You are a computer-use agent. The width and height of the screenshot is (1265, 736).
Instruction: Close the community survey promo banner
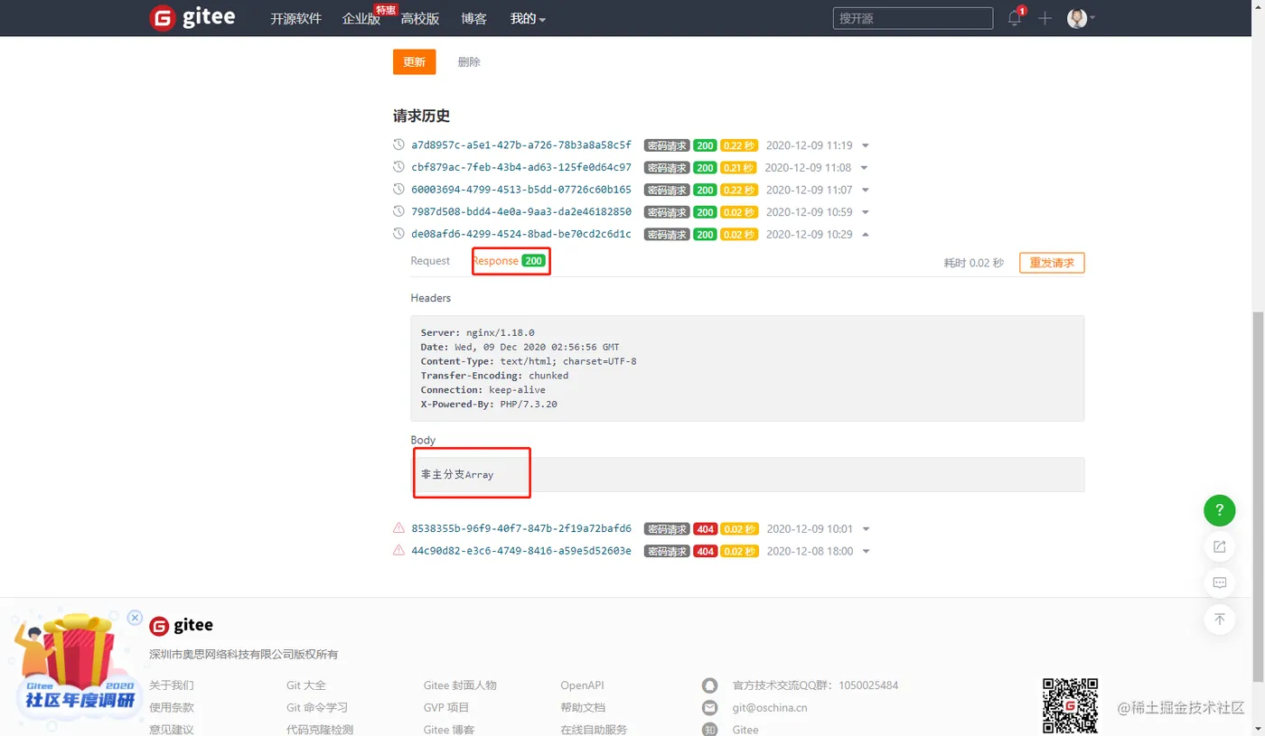click(135, 618)
